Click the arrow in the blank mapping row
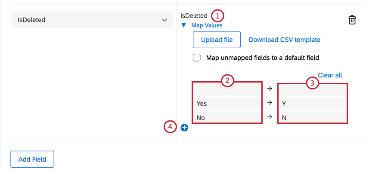The image size is (366, 172). click(x=270, y=89)
